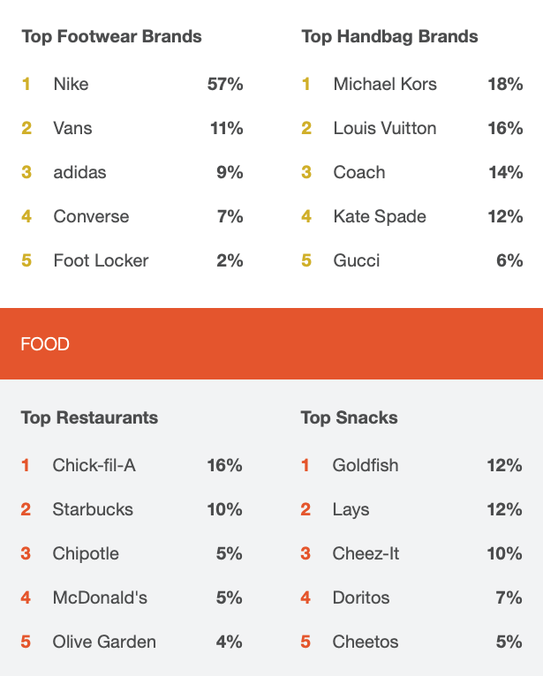Click the Top Footwear Brands heading

(111, 37)
